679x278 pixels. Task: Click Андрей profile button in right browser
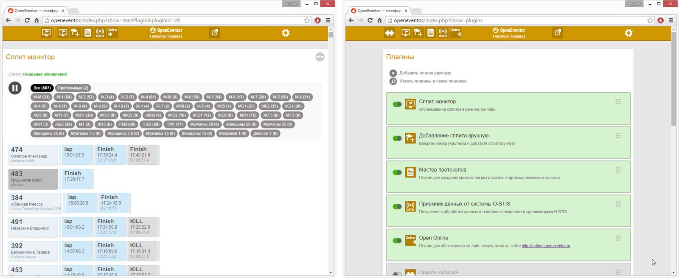pyautogui.click(x=634, y=3)
